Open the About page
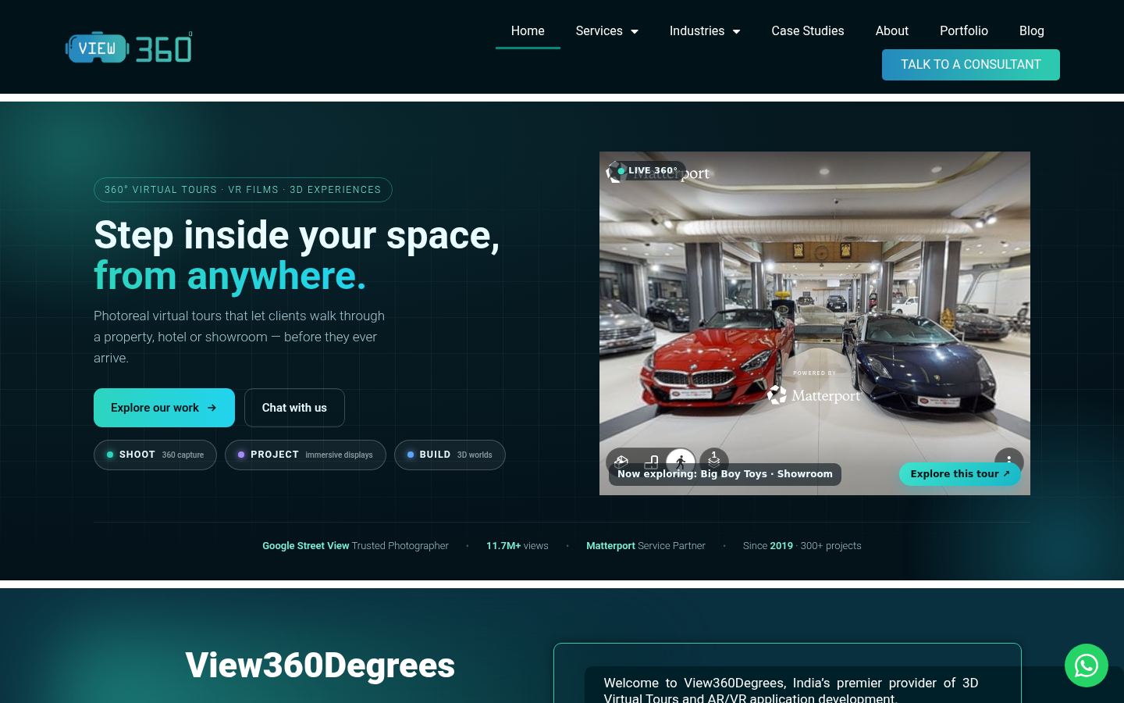Image resolution: width=1124 pixels, height=703 pixels. pos(892,31)
